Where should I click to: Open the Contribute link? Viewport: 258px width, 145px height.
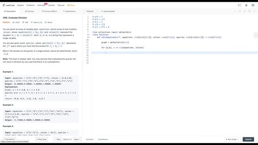pyautogui.click(x=103, y=139)
